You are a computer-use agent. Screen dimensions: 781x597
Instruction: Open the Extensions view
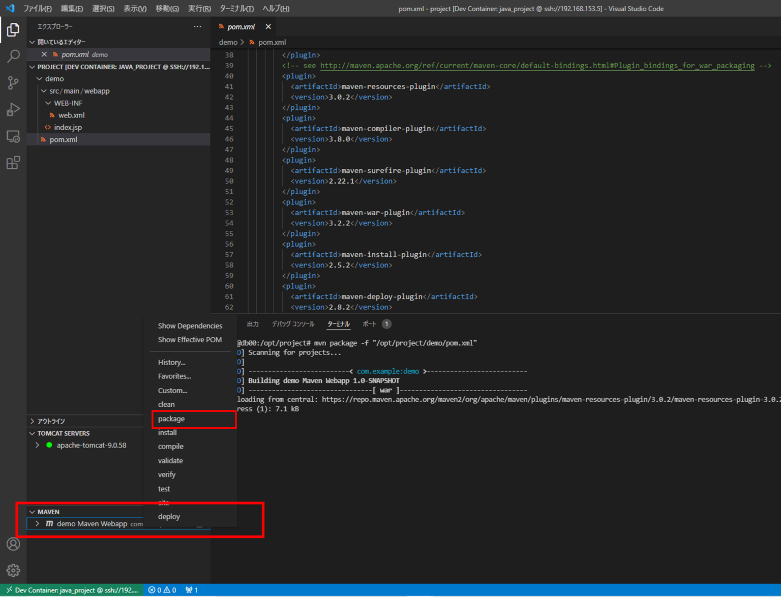point(13,162)
